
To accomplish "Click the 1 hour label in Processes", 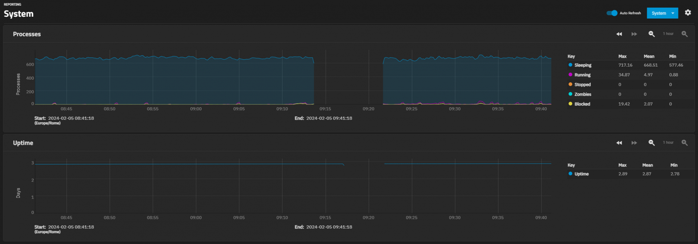I will tap(668, 34).
